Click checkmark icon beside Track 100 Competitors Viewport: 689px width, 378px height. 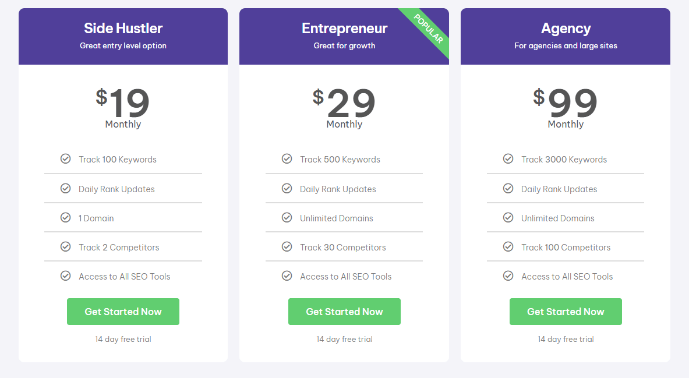tap(508, 247)
